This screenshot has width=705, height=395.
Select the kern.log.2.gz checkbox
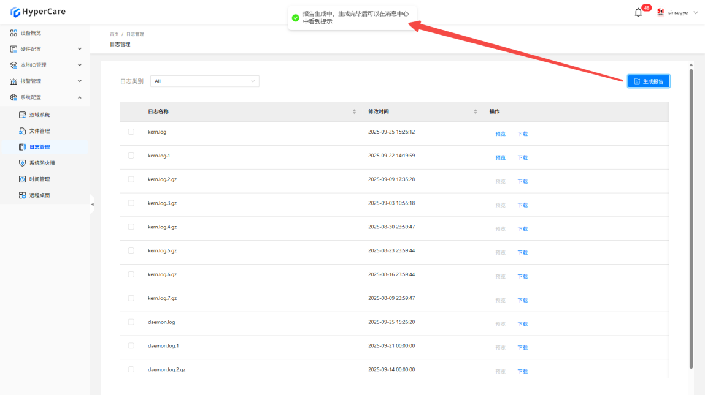coord(131,179)
